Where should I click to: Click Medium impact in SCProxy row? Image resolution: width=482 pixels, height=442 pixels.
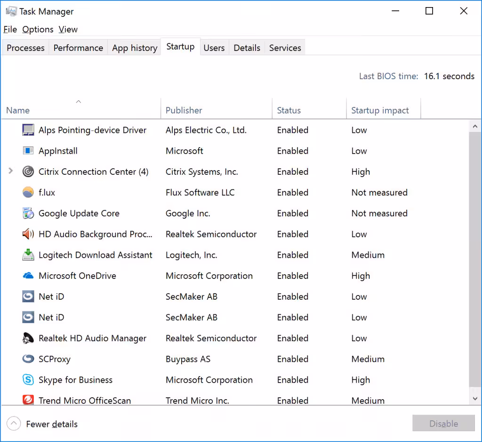coord(368,359)
